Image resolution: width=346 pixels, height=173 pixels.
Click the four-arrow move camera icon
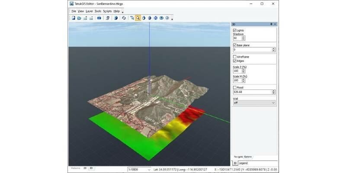156,18
